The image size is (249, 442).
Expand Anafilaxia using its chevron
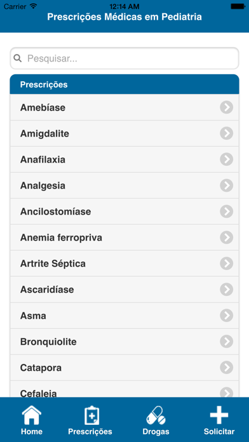pyautogui.click(x=226, y=159)
